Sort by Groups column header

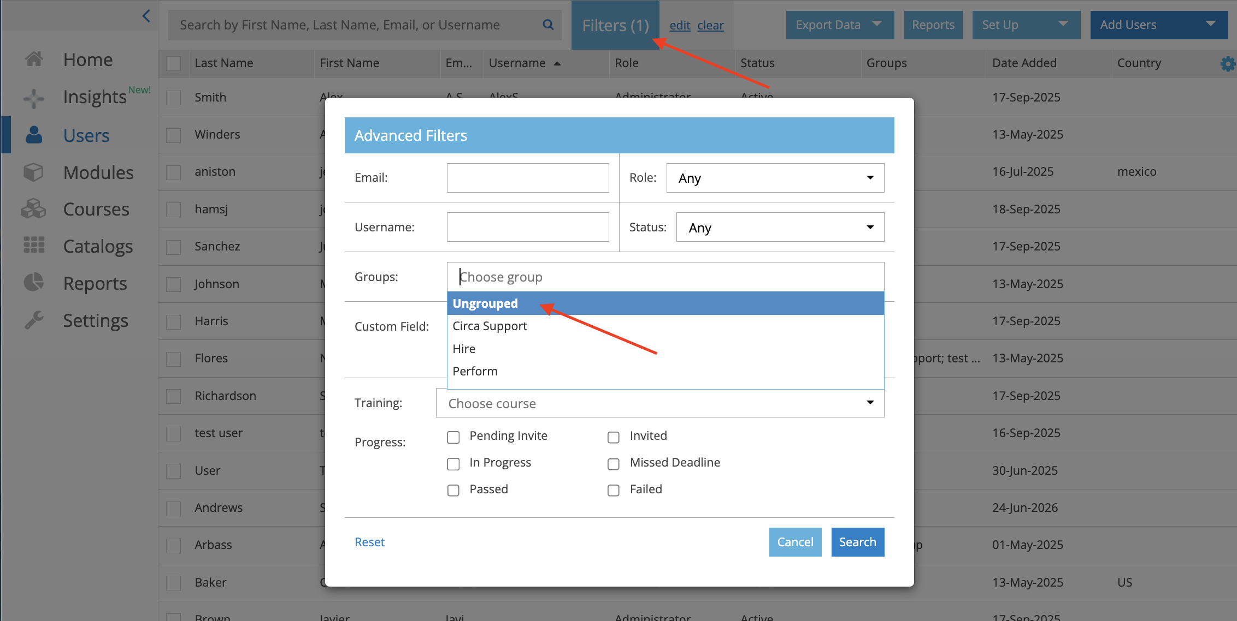click(886, 63)
